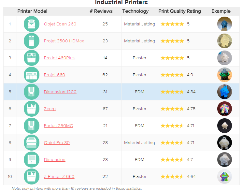Viewport: 243px width, 191px height.
Task: Click the Example column header
Action: tap(221, 11)
